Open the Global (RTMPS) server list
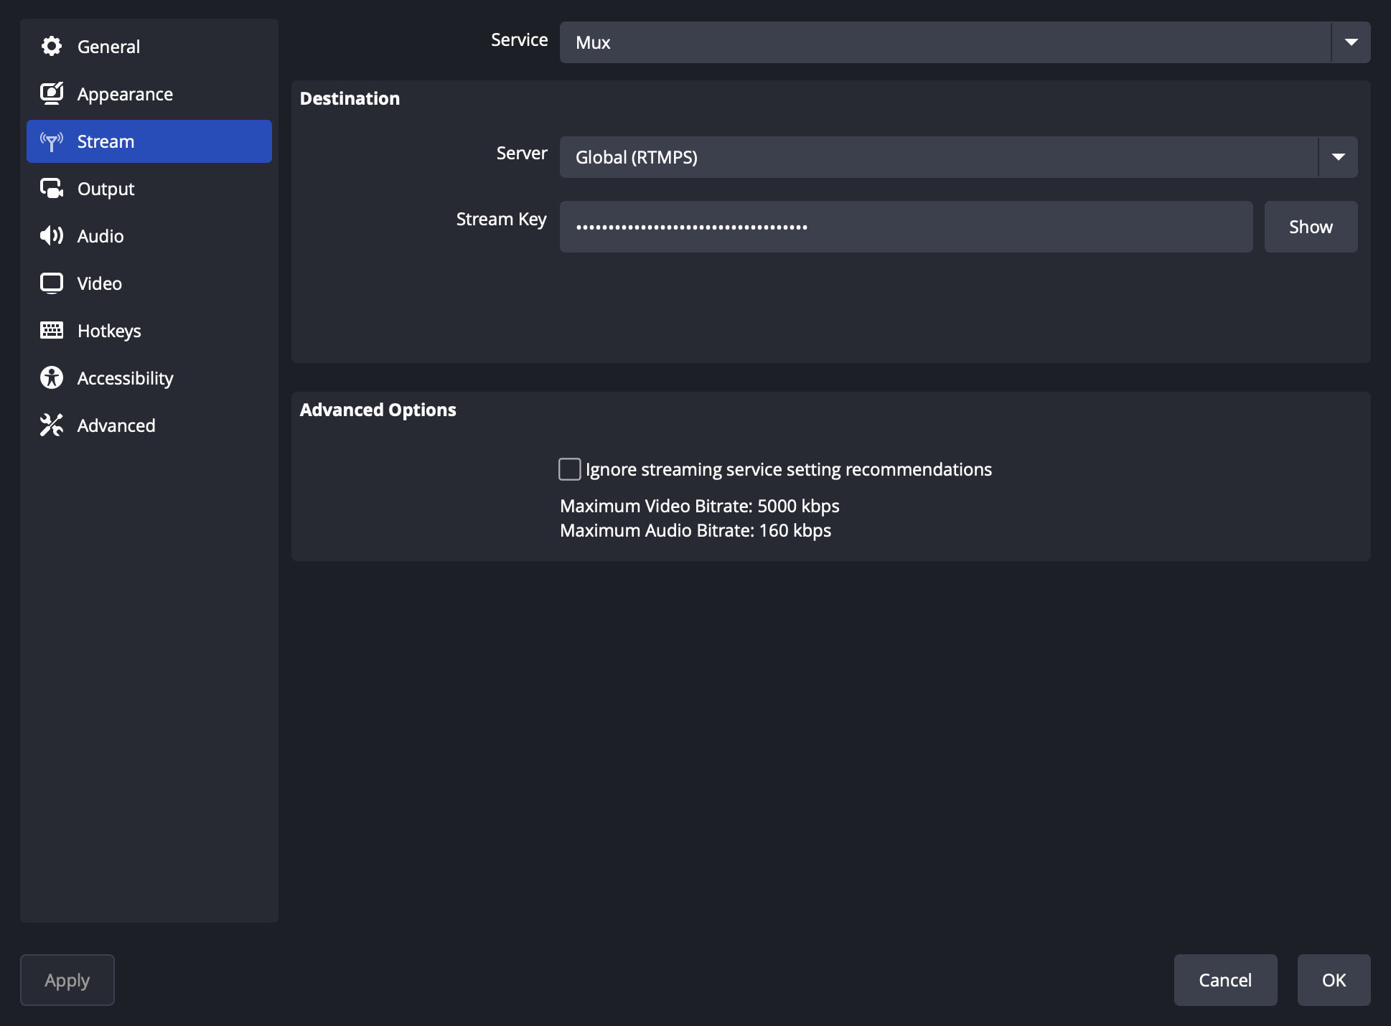Image resolution: width=1391 pixels, height=1026 pixels. click(959, 157)
